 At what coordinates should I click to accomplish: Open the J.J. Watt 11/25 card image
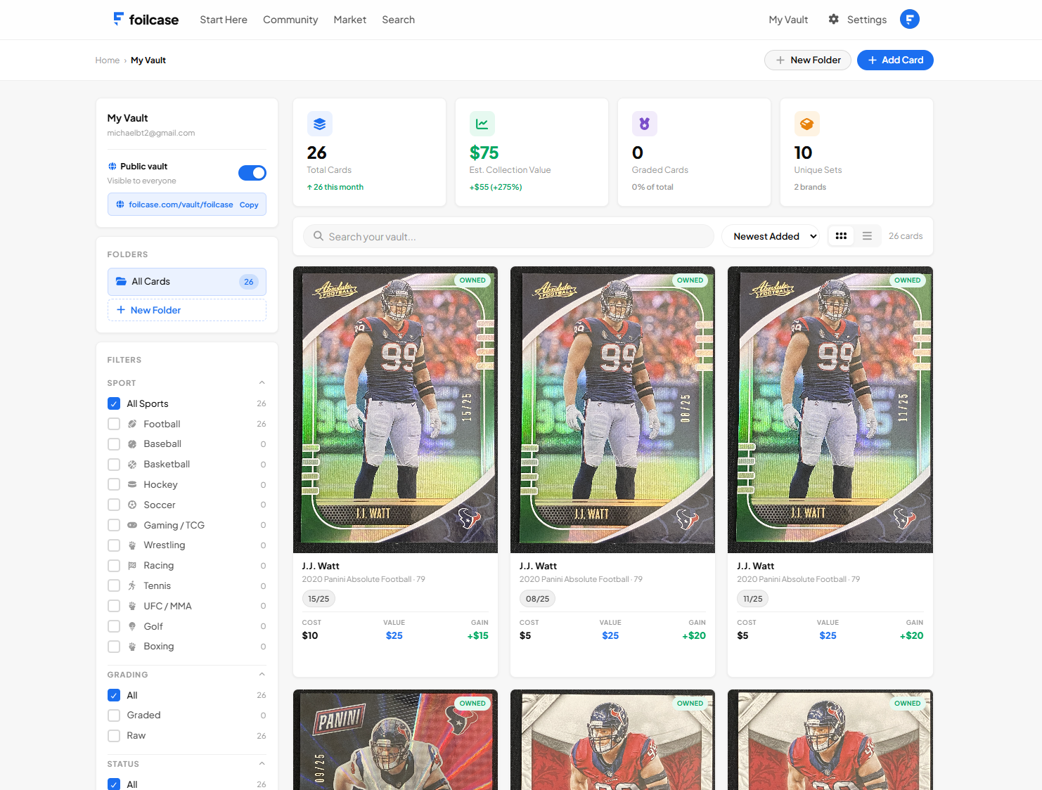point(830,410)
